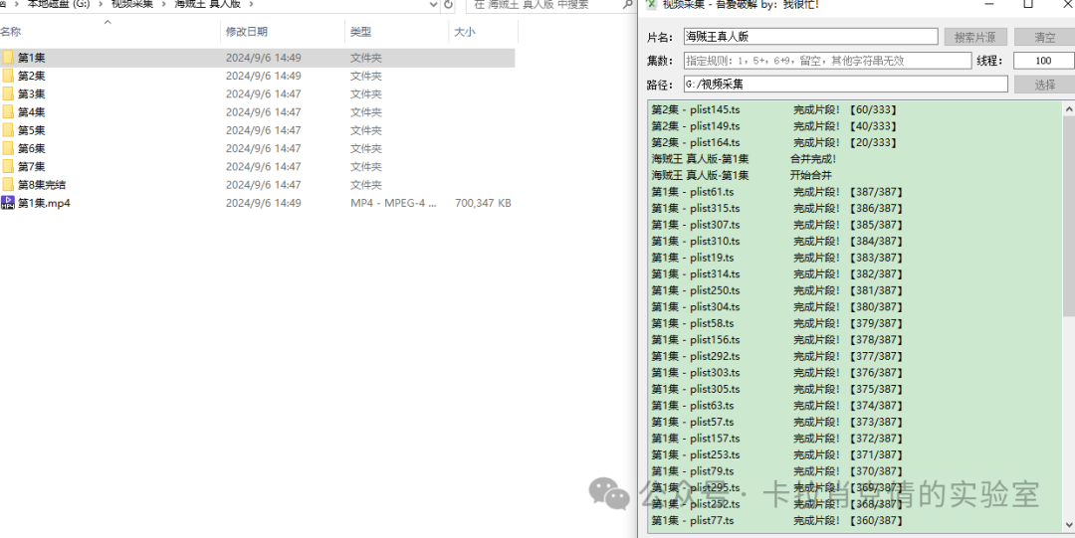The height and width of the screenshot is (538, 1075).
Task: Click the 视频采集 app title icon
Action: tap(652, 4)
